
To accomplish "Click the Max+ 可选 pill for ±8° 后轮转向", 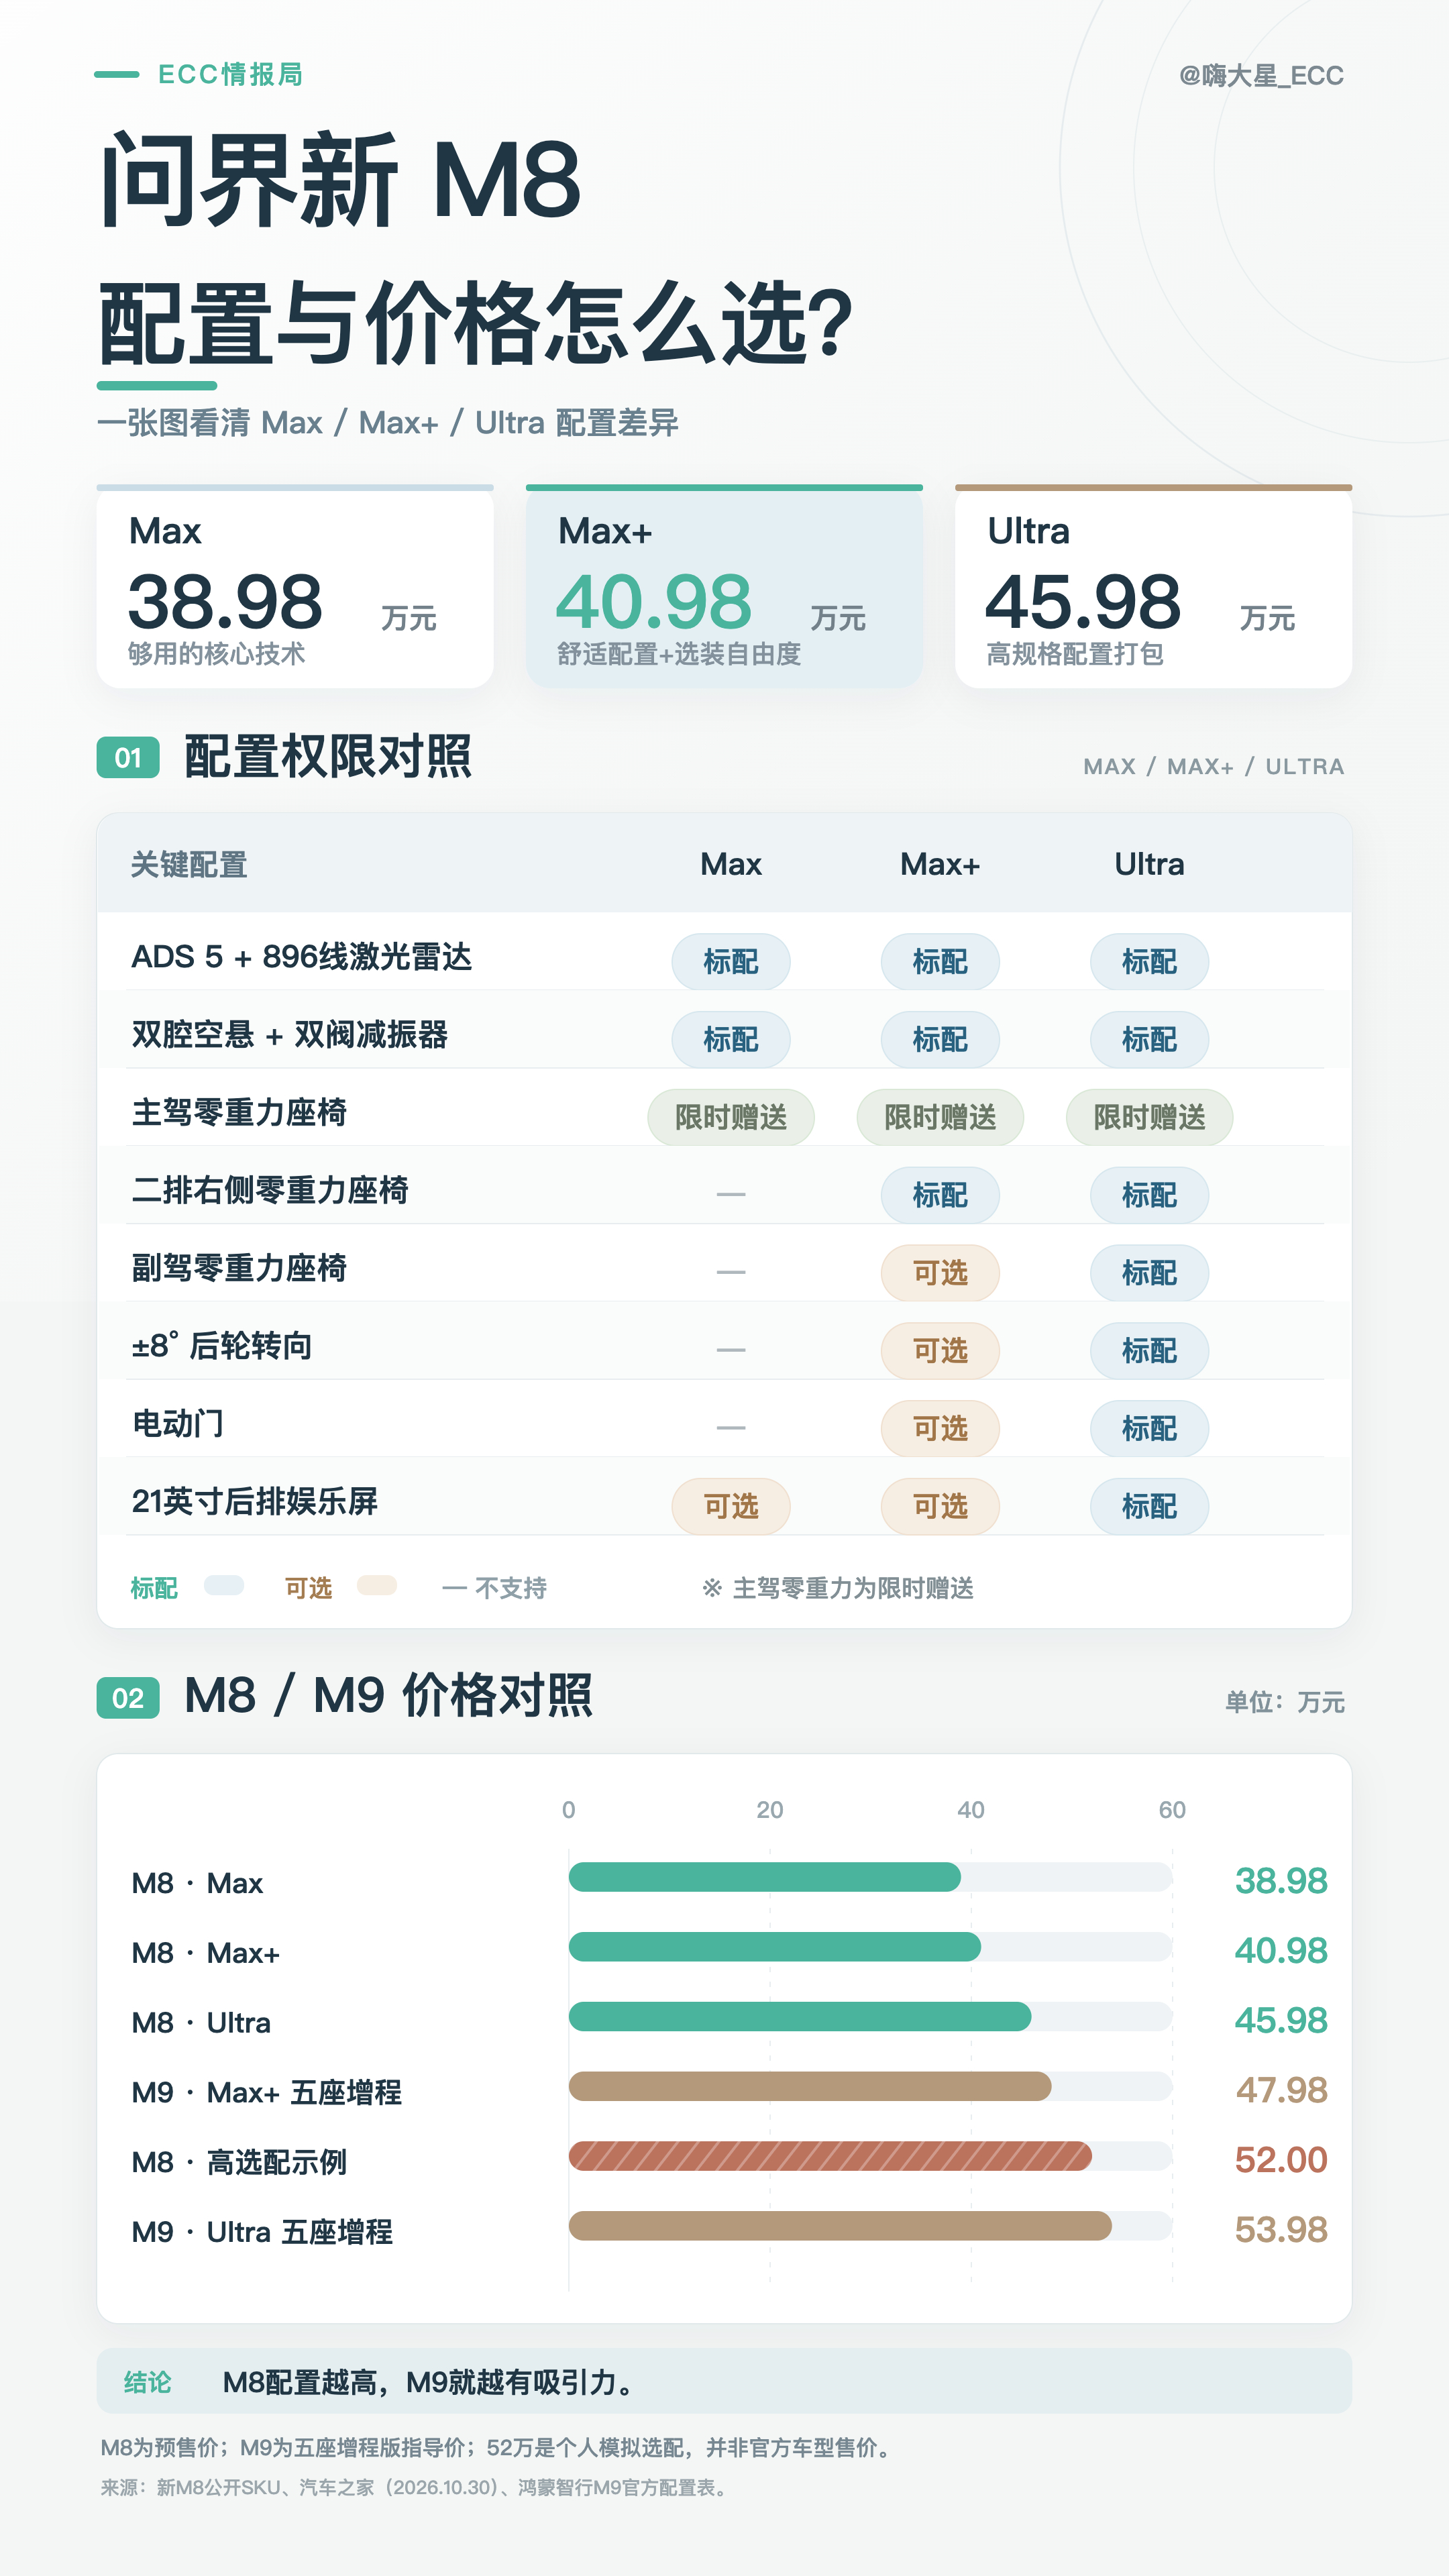I will [x=940, y=1351].
